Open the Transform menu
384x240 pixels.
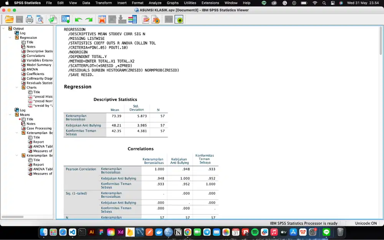click(x=104, y=3)
